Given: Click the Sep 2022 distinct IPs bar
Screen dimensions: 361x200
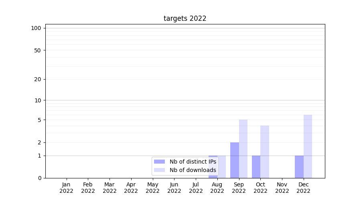Looking at the screenshot, I should point(235,160).
